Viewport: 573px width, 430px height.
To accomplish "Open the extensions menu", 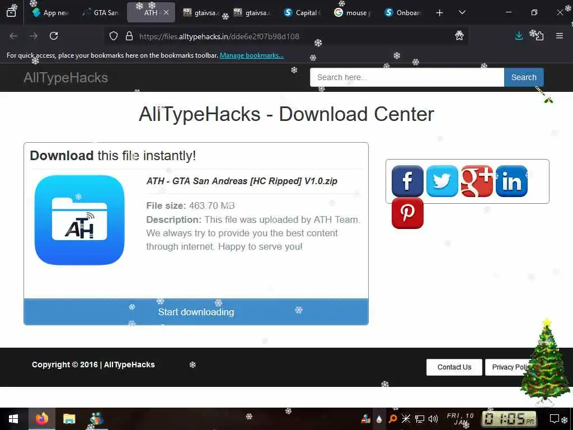I will coord(539,35).
